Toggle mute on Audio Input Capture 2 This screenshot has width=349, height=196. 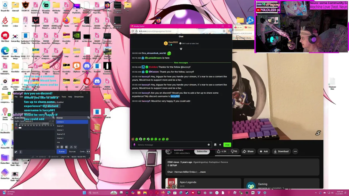coord(16,127)
